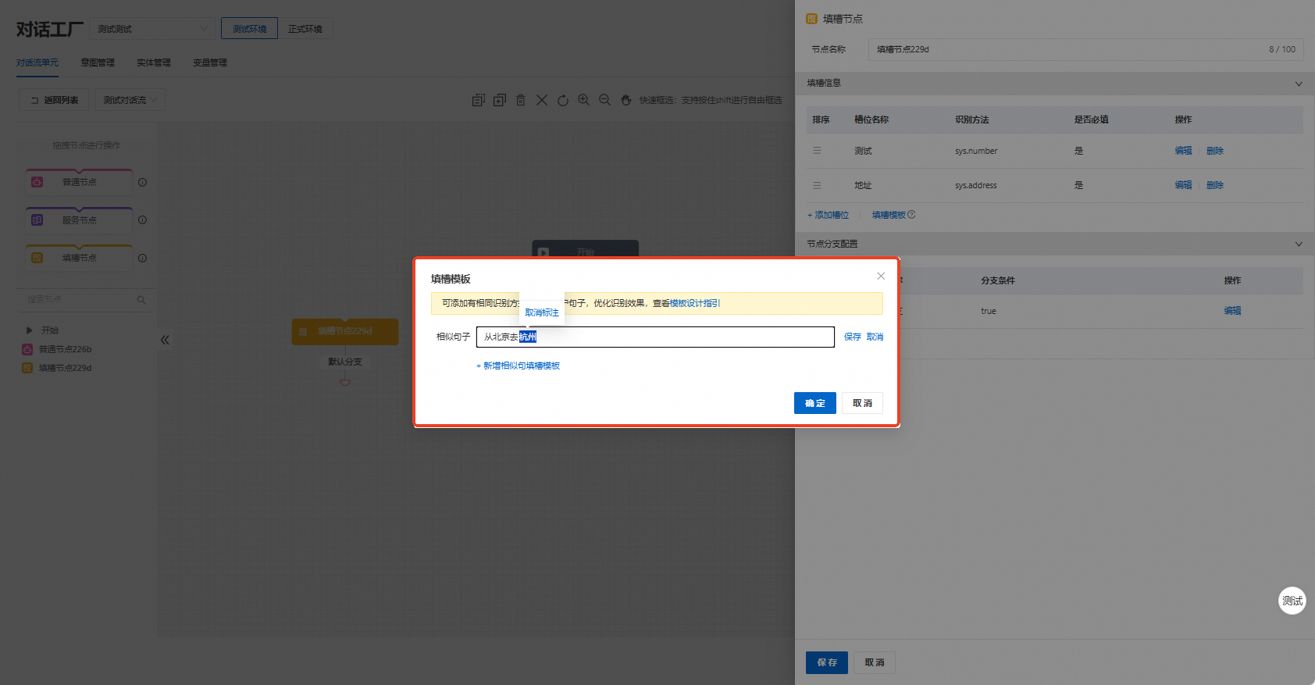The image size is (1315, 685).
Task: Click 确定 in the template dialog
Action: [814, 403]
